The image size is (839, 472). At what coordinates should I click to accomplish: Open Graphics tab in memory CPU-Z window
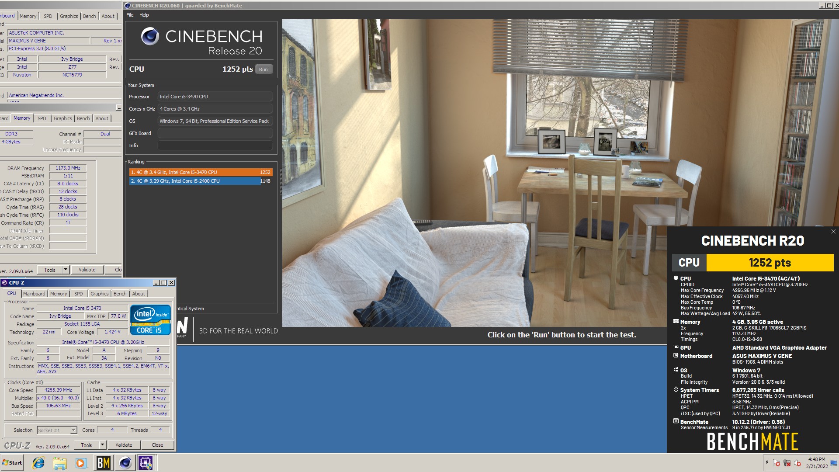[63, 118]
